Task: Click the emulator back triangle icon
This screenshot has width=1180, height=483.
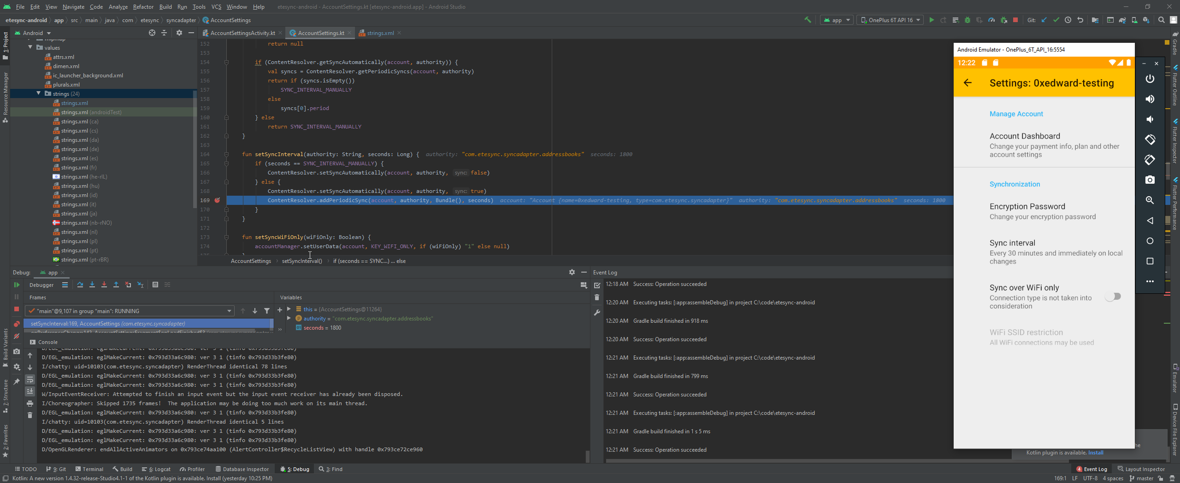Action: coord(1150,221)
